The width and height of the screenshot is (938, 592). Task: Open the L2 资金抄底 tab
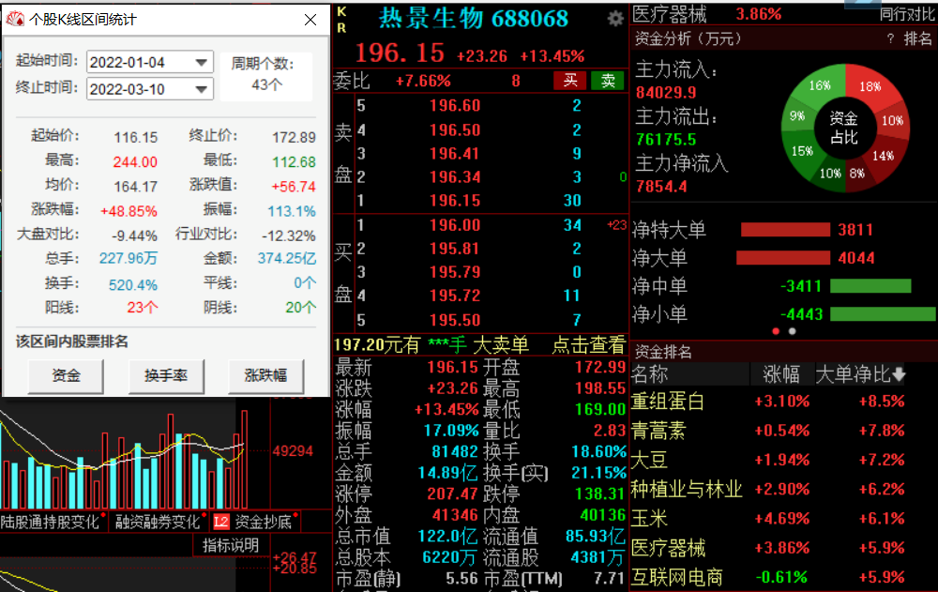pyautogui.click(x=255, y=522)
